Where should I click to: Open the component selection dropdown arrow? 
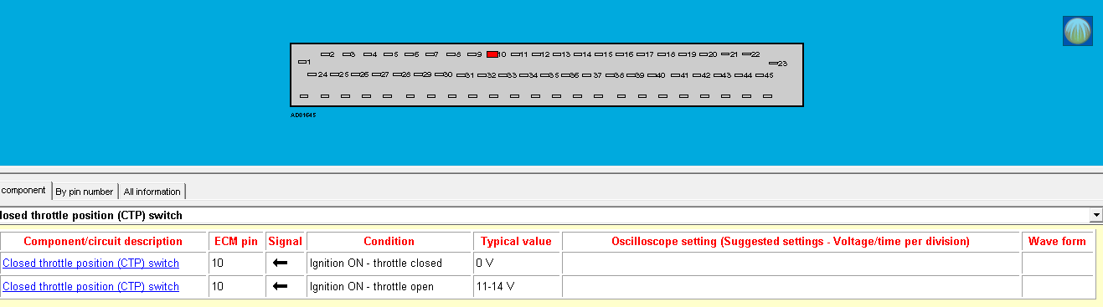click(x=1096, y=215)
